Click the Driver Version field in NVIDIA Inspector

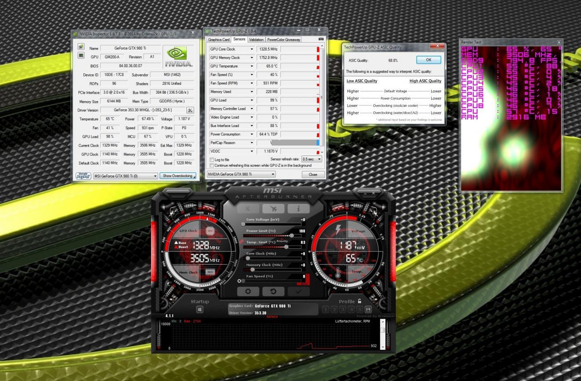[143, 110]
